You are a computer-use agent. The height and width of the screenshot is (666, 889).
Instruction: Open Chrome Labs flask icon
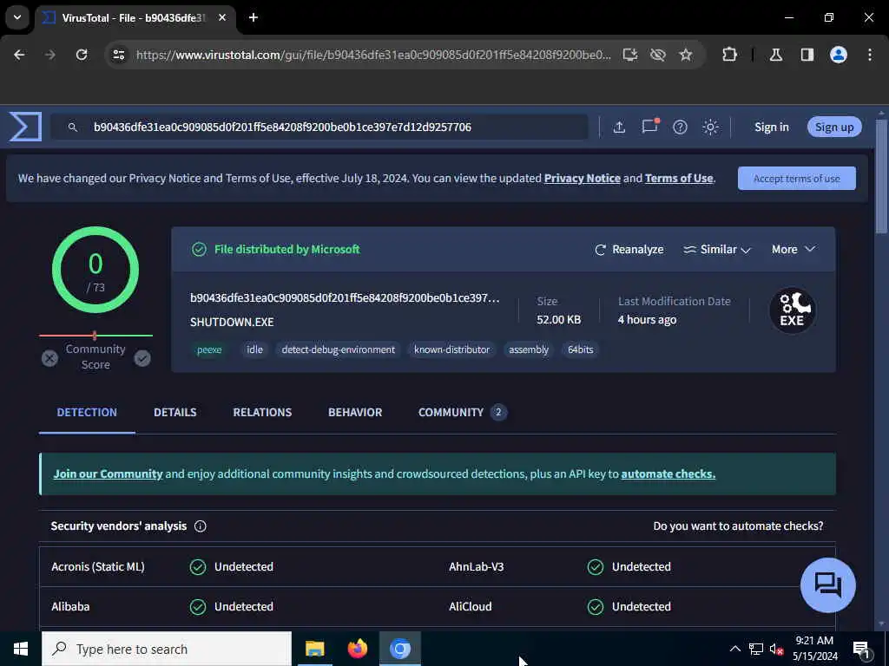click(776, 55)
